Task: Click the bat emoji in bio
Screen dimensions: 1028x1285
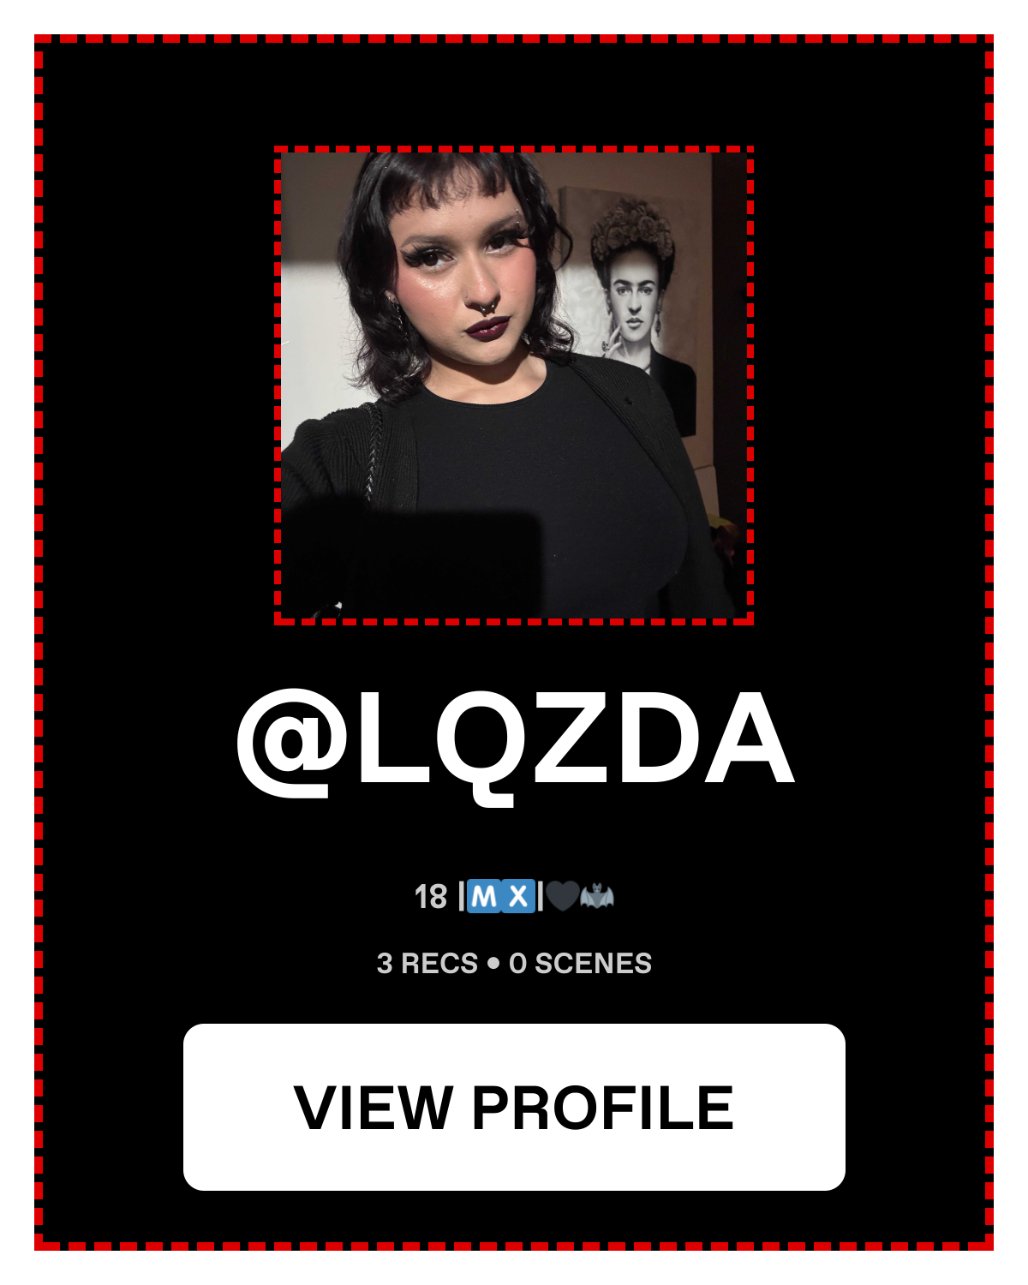Action: tap(597, 897)
